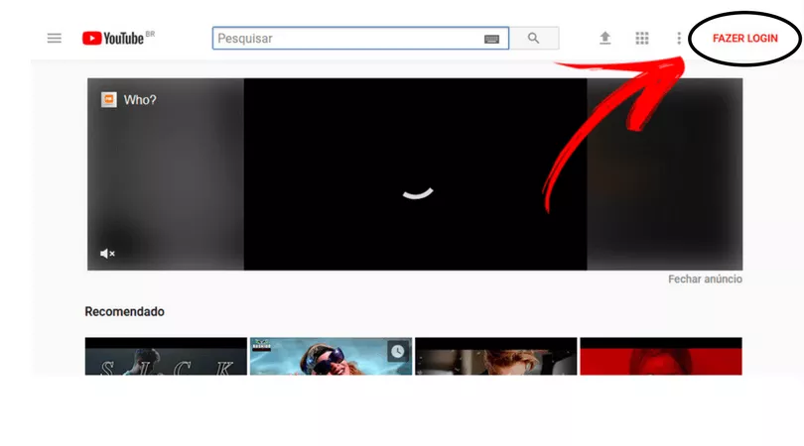The height and width of the screenshot is (446, 804).
Task: Open the YouTube apps grid icon
Action: 642,39
